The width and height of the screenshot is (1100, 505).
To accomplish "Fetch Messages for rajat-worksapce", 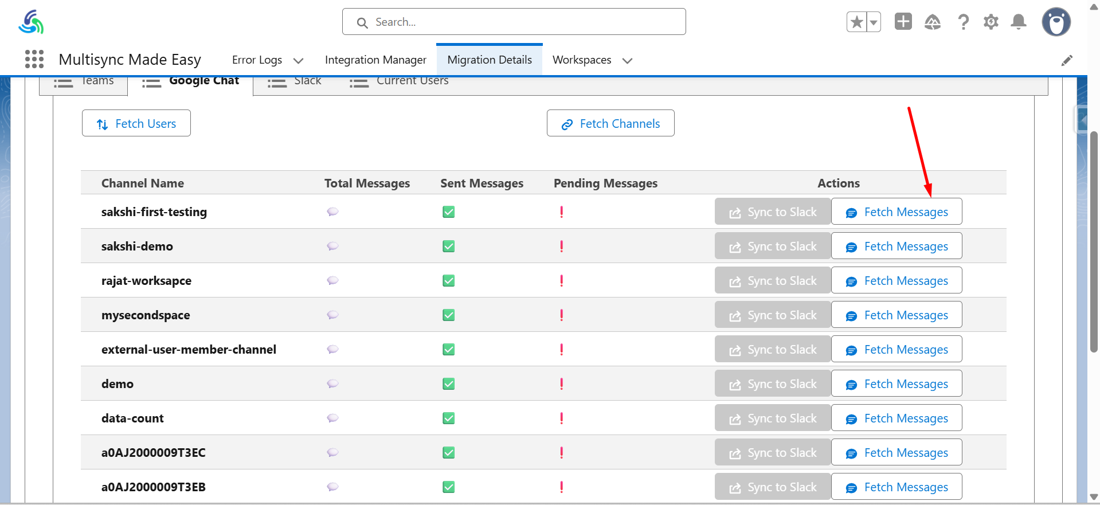I will (x=897, y=280).
